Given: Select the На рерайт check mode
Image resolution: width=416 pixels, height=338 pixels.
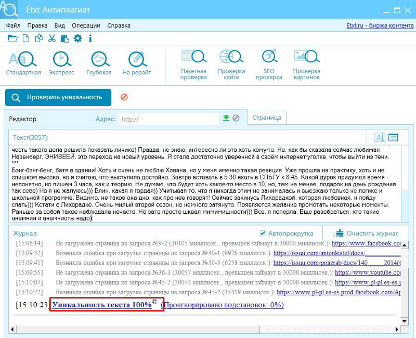Looking at the screenshot, I should click(137, 63).
